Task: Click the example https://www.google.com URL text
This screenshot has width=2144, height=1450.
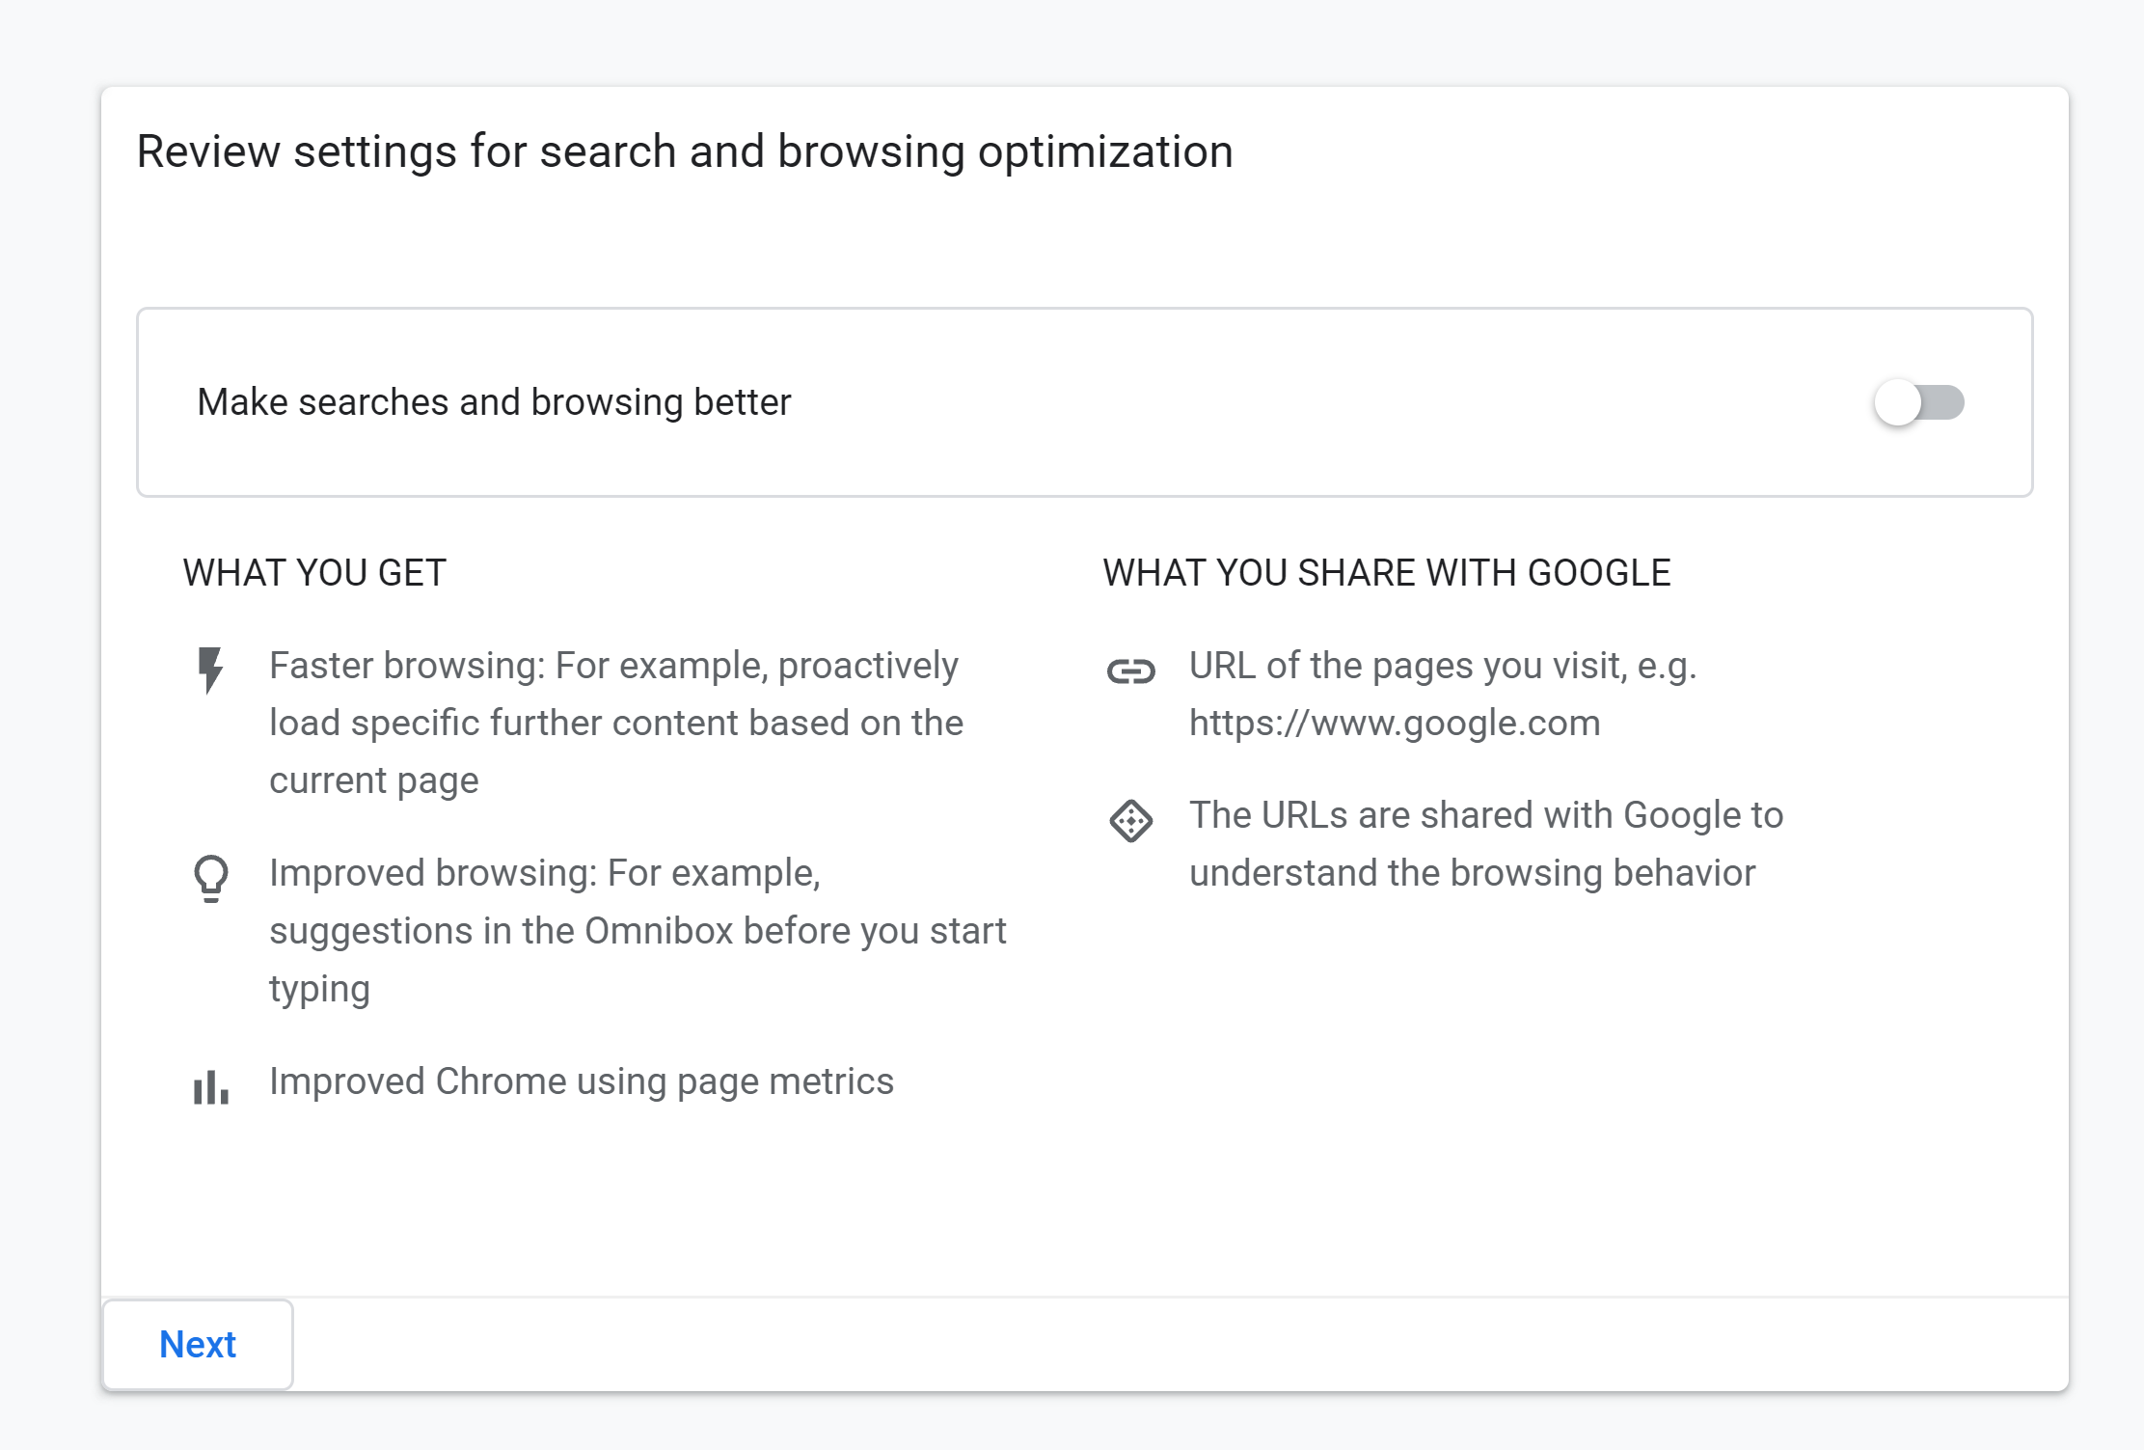Action: 1395,723
